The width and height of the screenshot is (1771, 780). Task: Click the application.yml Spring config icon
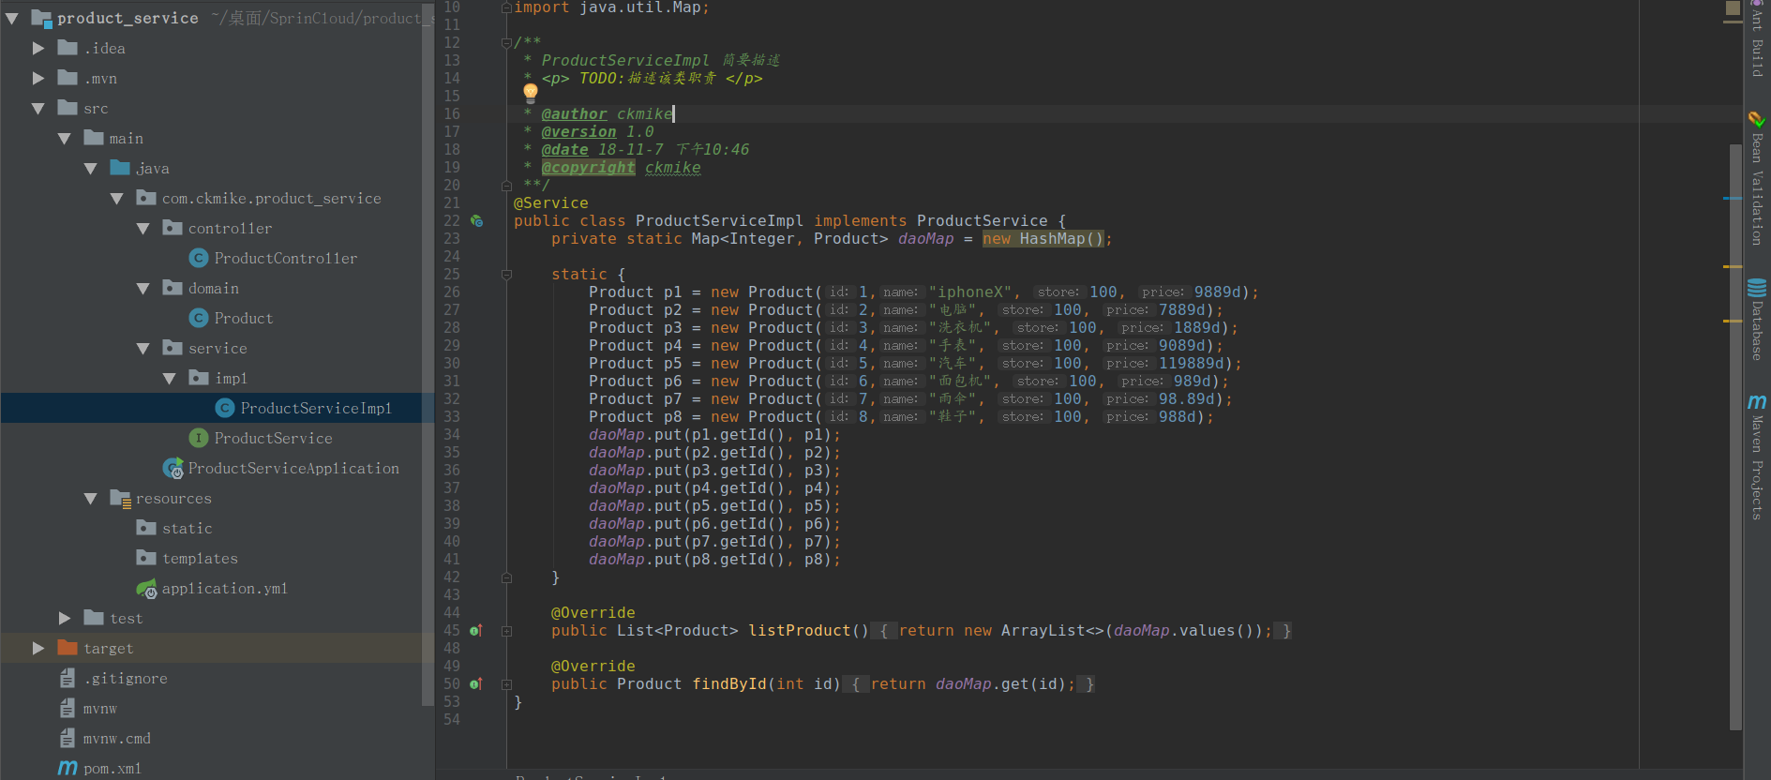coord(147,589)
